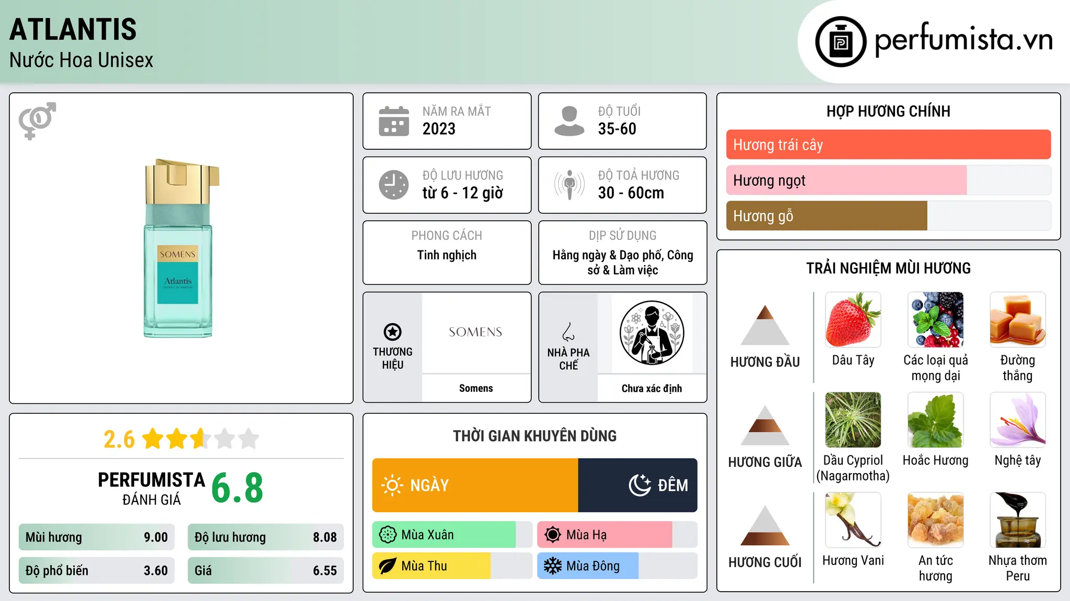Click the person icon beside Độ tuổi
Viewport: 1070px width, 601px height.
pyautogui.click(x=569, y=121)
